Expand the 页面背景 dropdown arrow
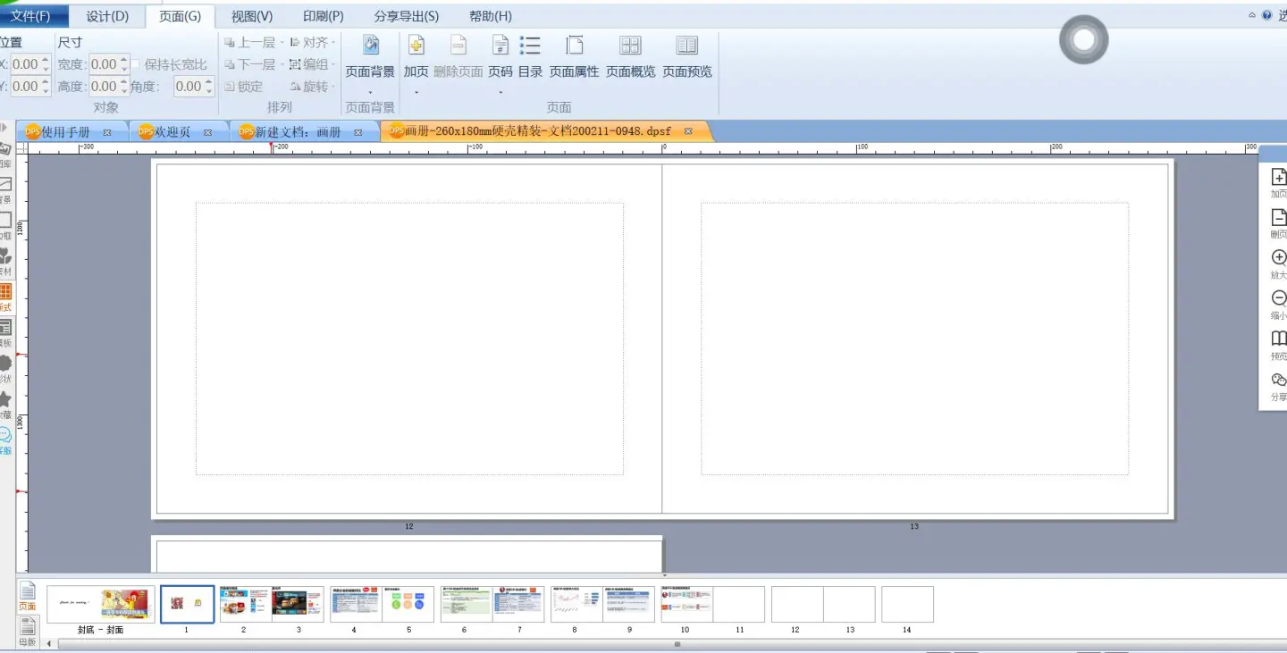The width and height of the screenshot is (1287, 653). 370,92
